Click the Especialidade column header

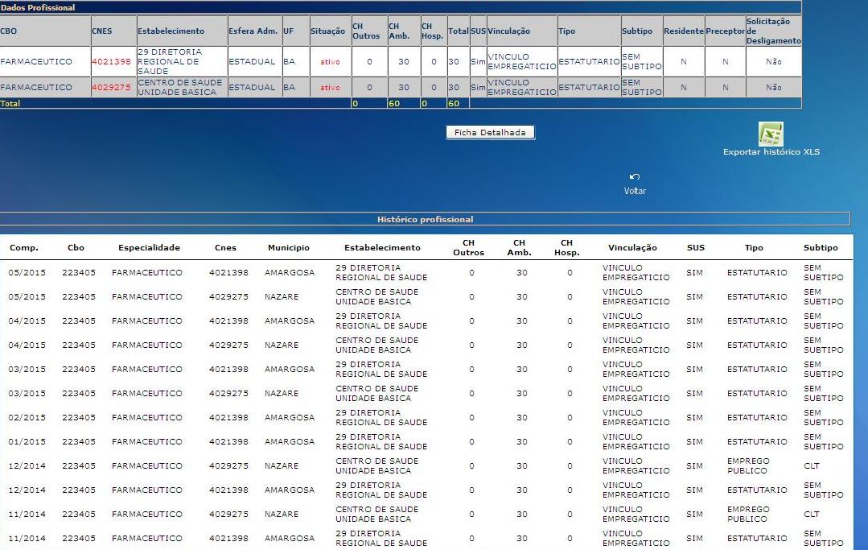(149, 248)
